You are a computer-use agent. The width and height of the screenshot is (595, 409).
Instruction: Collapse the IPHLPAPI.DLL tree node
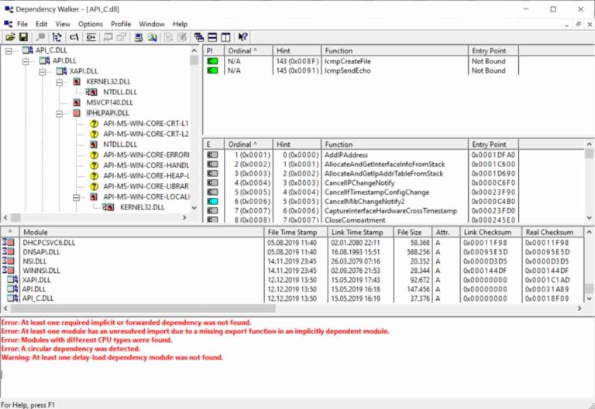[x=60, y=113]
